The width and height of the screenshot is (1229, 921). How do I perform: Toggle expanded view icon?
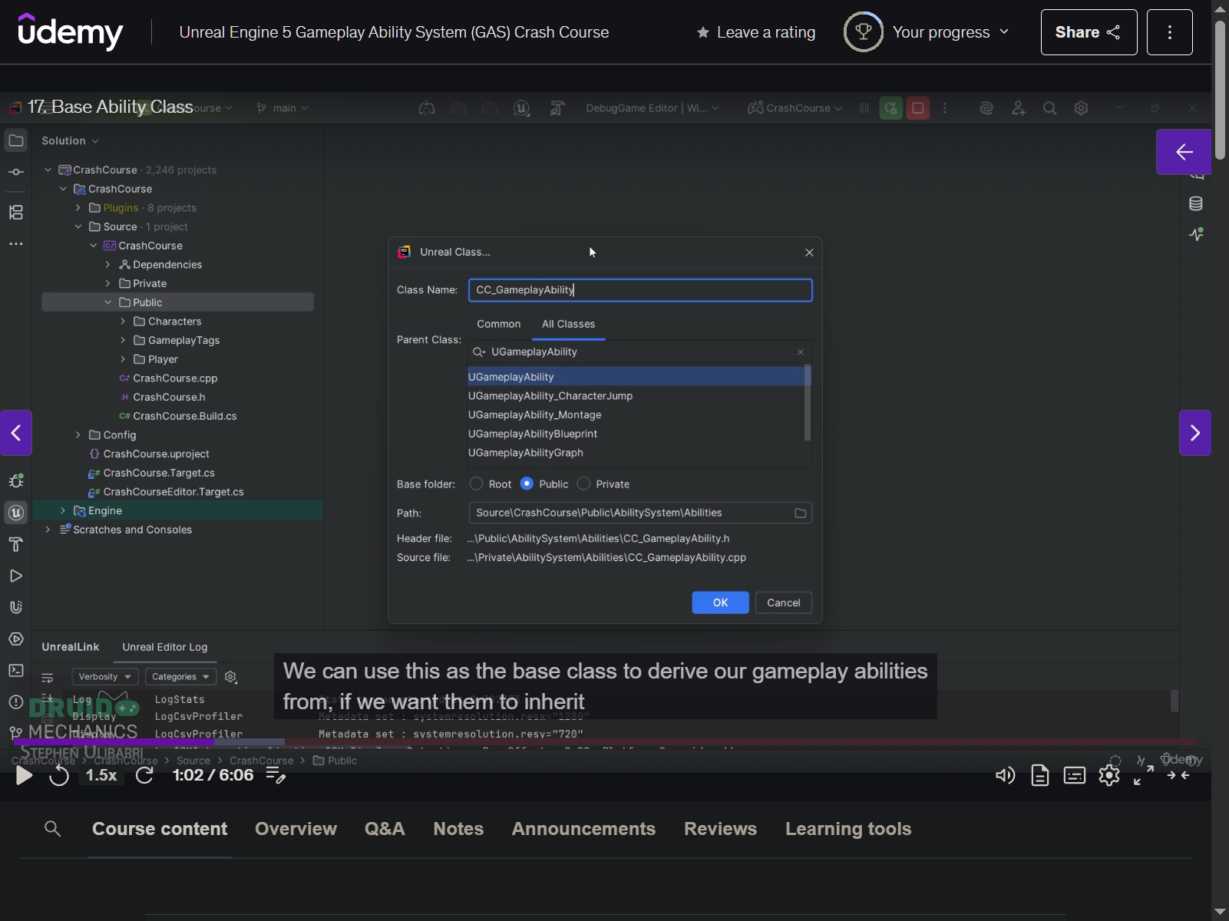coord(1178,775)
